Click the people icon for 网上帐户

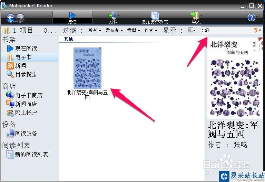[x=10, y=113]
